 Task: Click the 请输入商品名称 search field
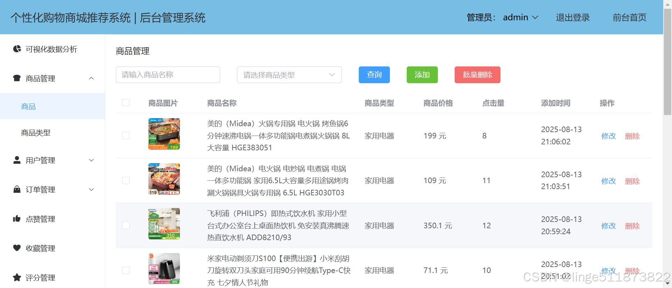pos(168,75)
